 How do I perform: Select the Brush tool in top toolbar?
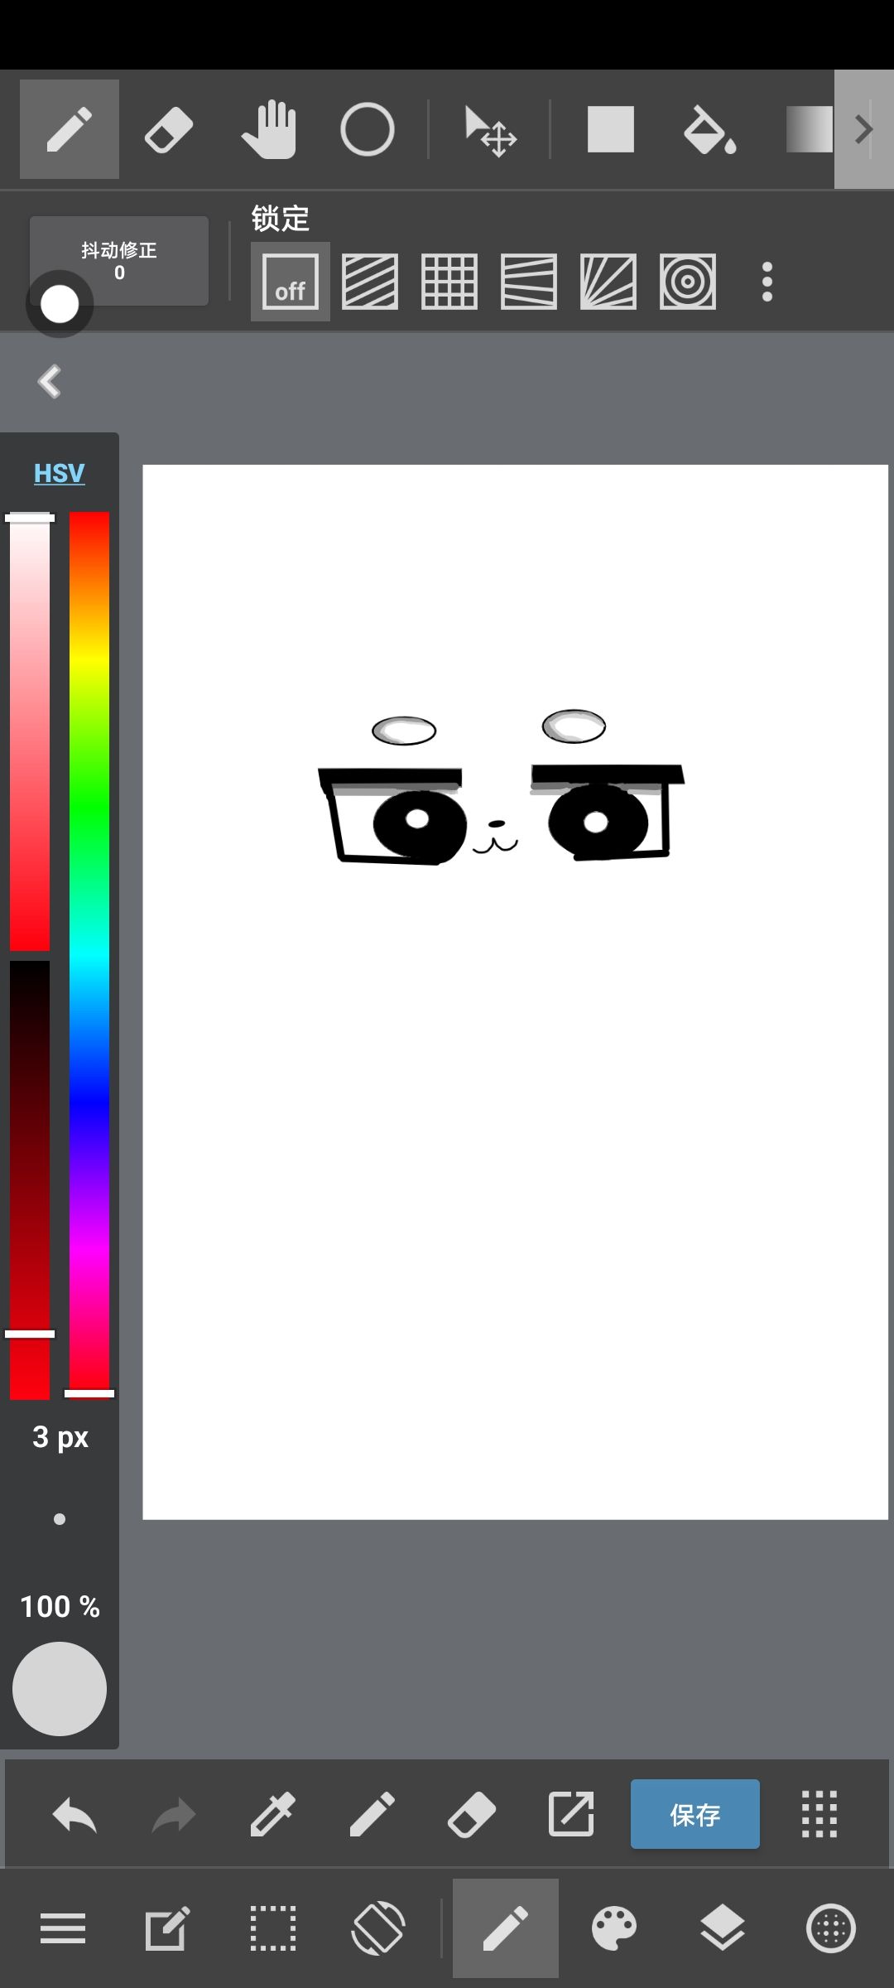click(70, 129)
